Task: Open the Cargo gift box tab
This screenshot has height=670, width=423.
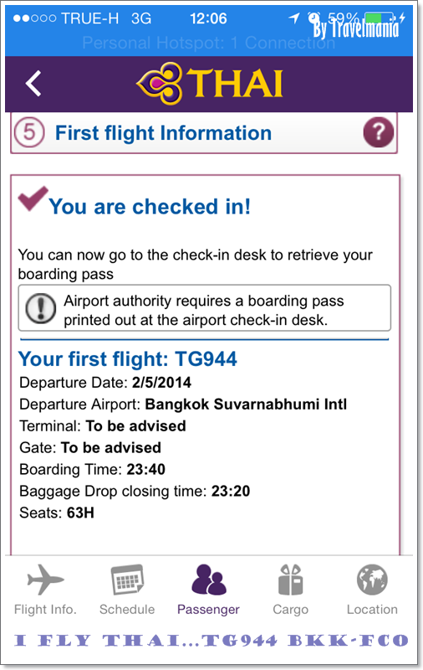Action: 290,590
